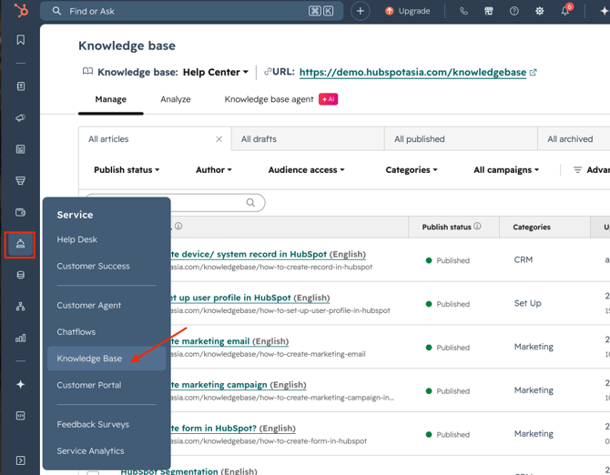Open the Development code sidebar icon
Image resolution: width=610 pixels, height=475 pixels.
[x=21, y=416]
